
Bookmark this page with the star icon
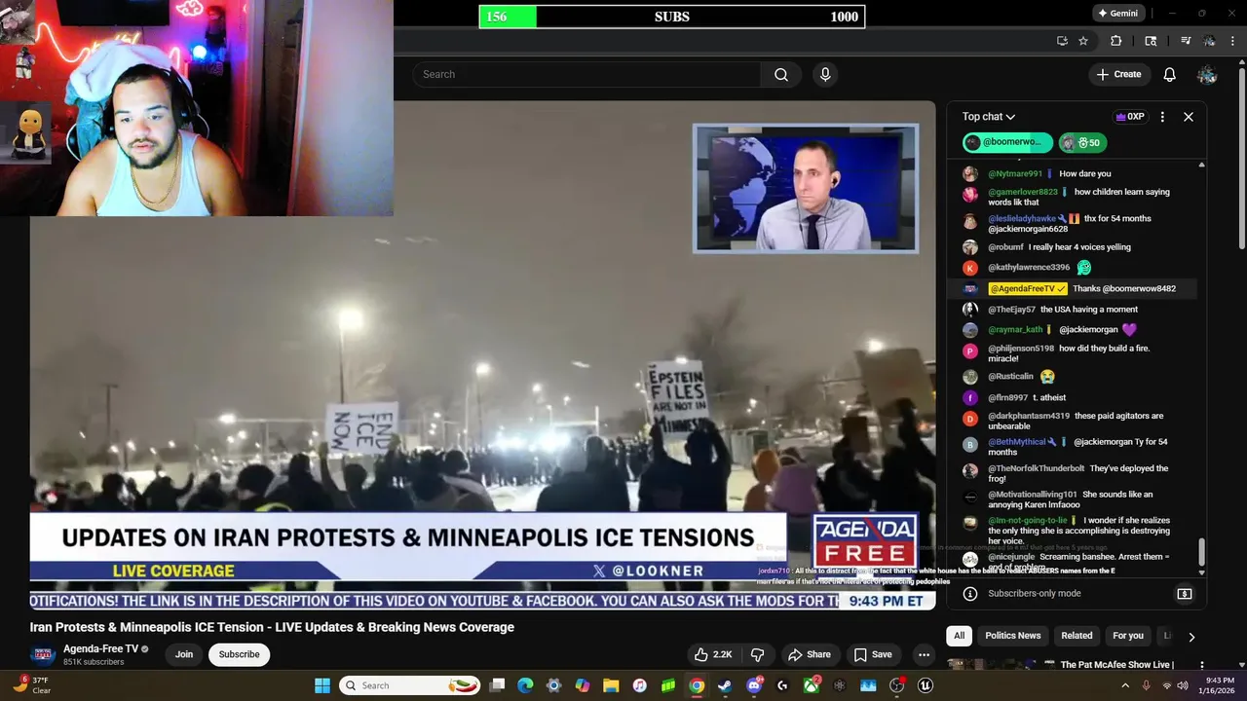[1083, 41]
